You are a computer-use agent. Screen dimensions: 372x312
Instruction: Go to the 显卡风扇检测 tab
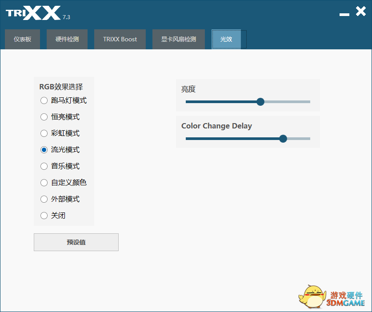click(x=178, y=39)
